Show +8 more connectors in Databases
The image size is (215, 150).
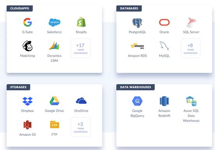click(x=191, y=48)
